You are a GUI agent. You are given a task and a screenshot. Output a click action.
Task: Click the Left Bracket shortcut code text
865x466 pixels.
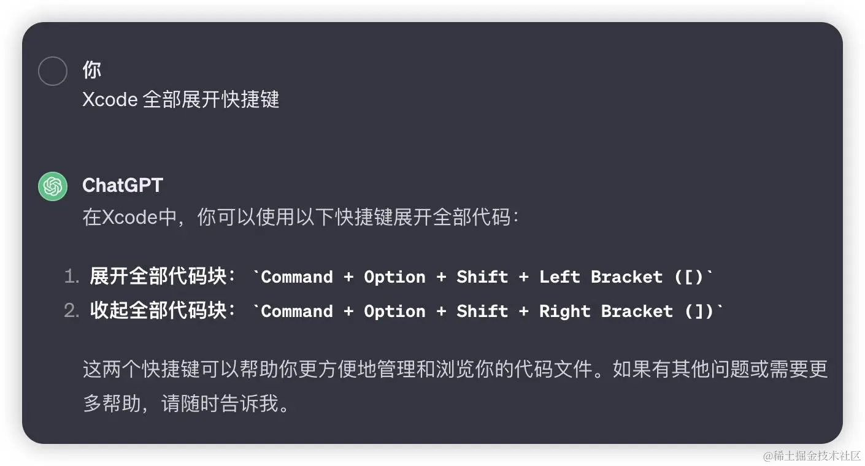click(x=483, y=277)
